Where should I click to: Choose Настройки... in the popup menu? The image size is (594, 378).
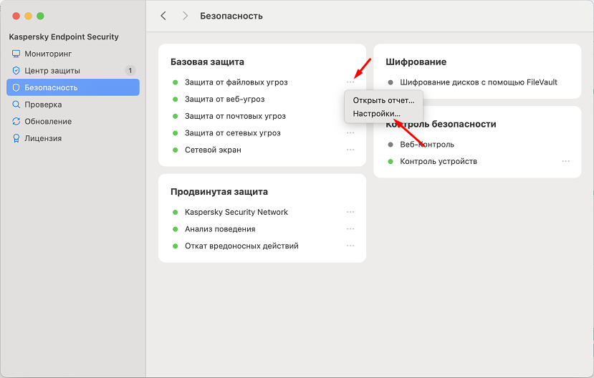pos(377,113)
